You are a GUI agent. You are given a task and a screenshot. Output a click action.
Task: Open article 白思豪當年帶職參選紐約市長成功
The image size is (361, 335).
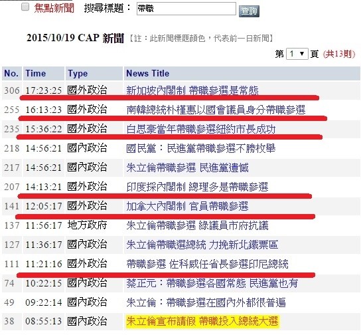click(x=201, y=129)
